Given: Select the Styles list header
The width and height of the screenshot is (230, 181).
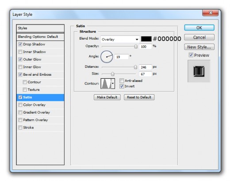Looking at the screenshot, I should 40,28.
